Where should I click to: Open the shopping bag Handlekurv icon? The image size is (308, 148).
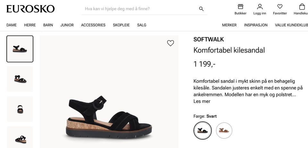click(302, 7)
